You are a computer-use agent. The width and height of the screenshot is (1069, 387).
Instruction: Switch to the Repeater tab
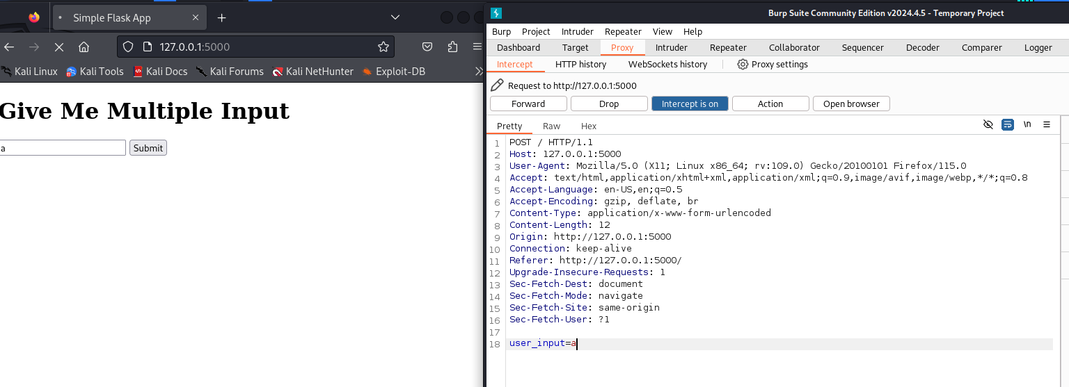(728, 47)
